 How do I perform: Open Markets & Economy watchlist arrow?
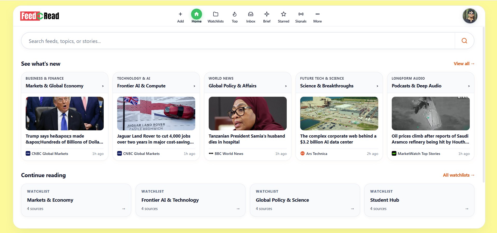[x=124, y=209]
